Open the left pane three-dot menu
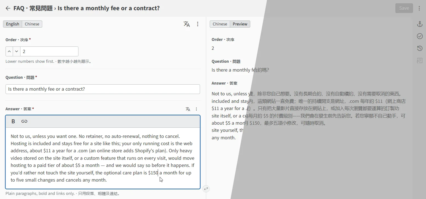The width and height of the screenshot is (426, 199). coord(198,24)
